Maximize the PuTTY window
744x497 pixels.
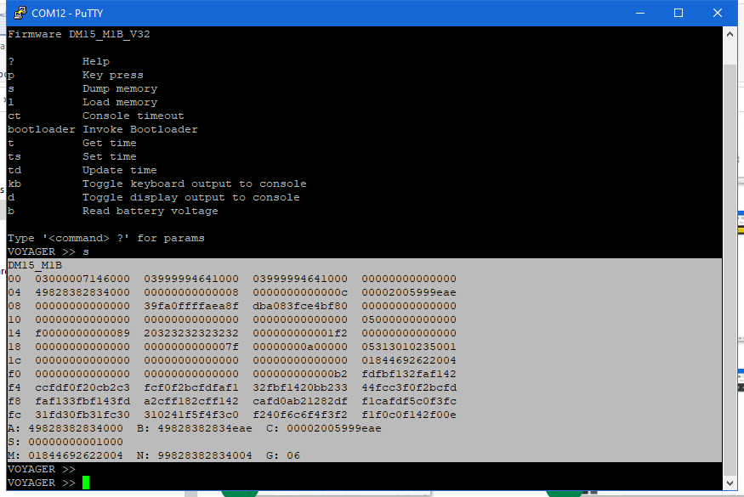point(678,13)
